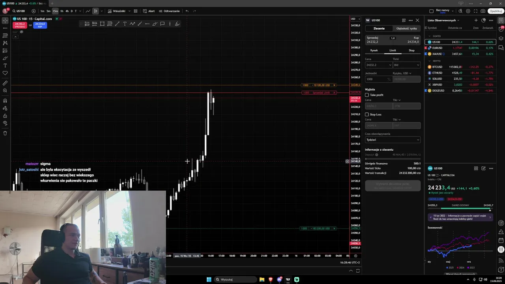Image resolution: width=505 pixels, height=284 pixels.
Task: Click the Windows Start button on taskbar
Action: point(209,280)
